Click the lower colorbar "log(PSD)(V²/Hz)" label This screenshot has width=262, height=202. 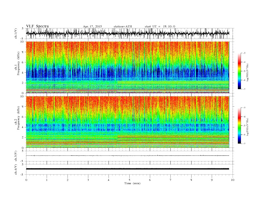[247, 127]
